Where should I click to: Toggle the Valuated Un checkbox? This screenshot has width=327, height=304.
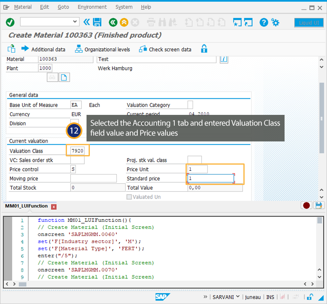(x=129, y=197)
